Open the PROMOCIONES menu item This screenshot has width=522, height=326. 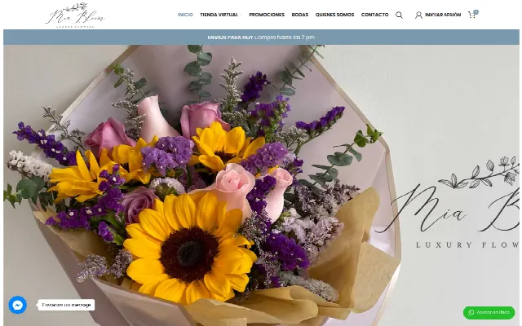(267, 15)
